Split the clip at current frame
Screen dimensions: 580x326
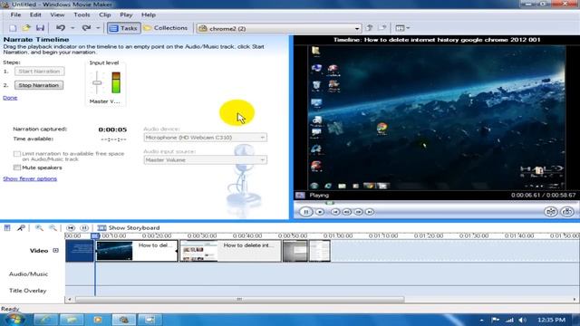[x=551, y=211]
